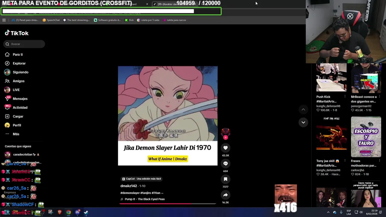
Task: Click the #demonslayer hashtag
Action: 130,193
